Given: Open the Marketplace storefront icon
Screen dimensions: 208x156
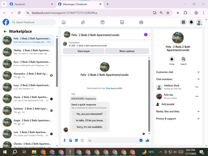Looking at the screenshot, I should pos(122,22).
